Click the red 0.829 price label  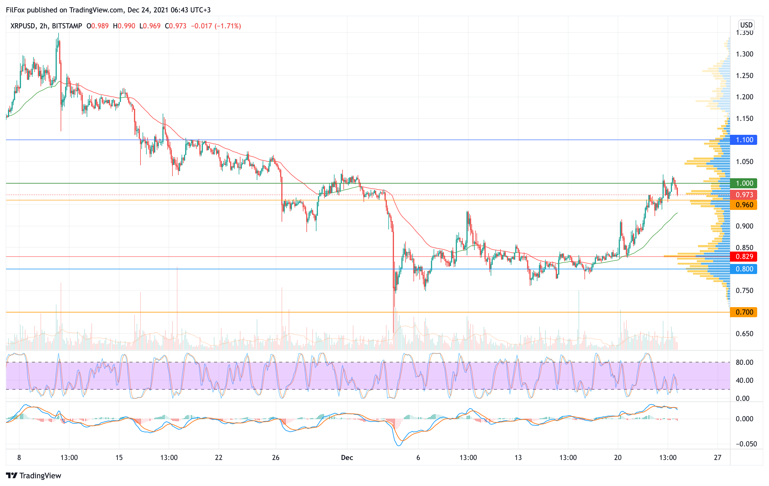point(744,257)
